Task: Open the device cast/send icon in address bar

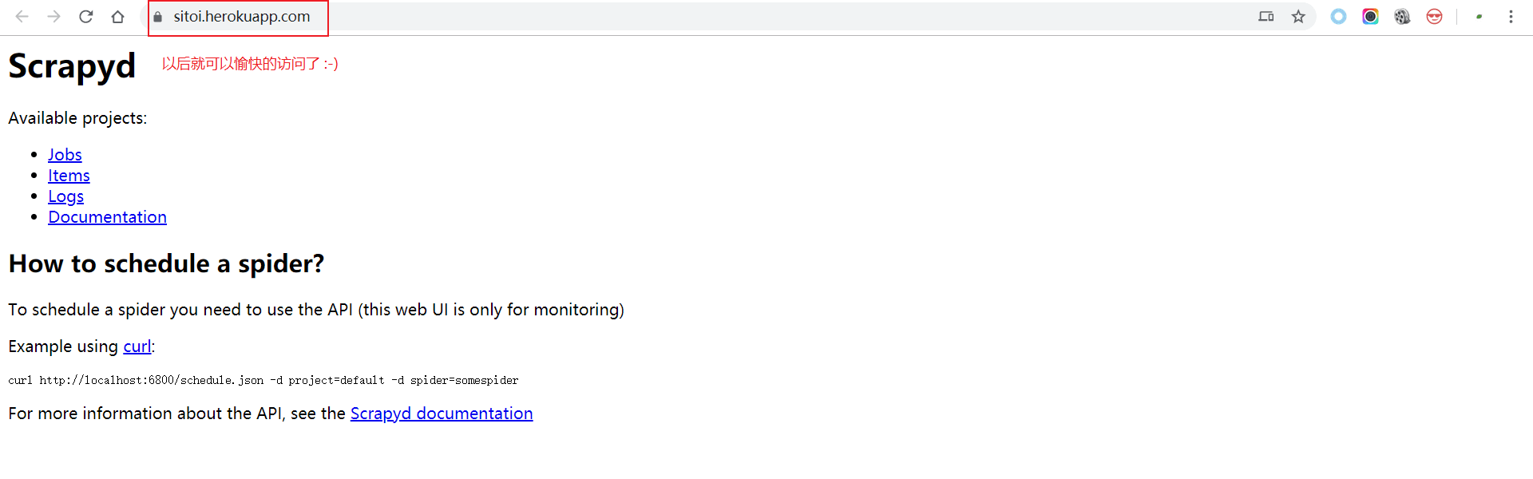Action: [x=1266, y=17]
